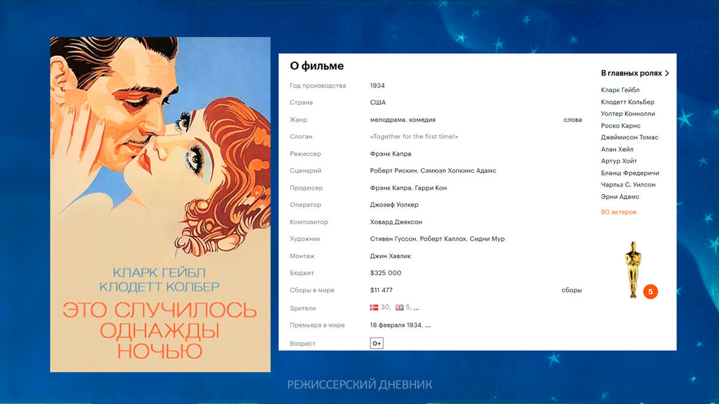Click the UK flag in Зрители row
719x404 pixels.
399,308
